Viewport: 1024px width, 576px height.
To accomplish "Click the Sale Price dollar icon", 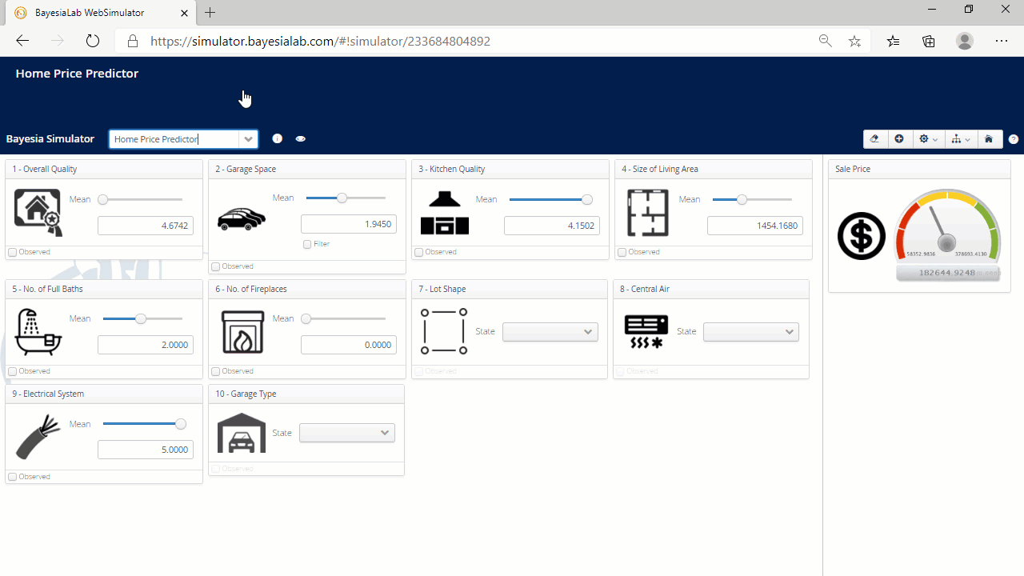I will tap(862, 236).
